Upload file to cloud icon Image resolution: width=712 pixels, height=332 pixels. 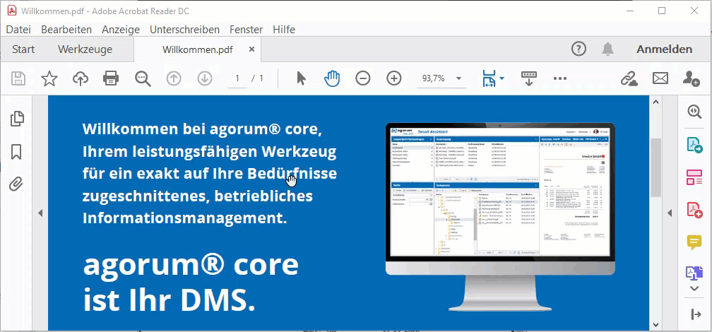click(x=81, y=78)
